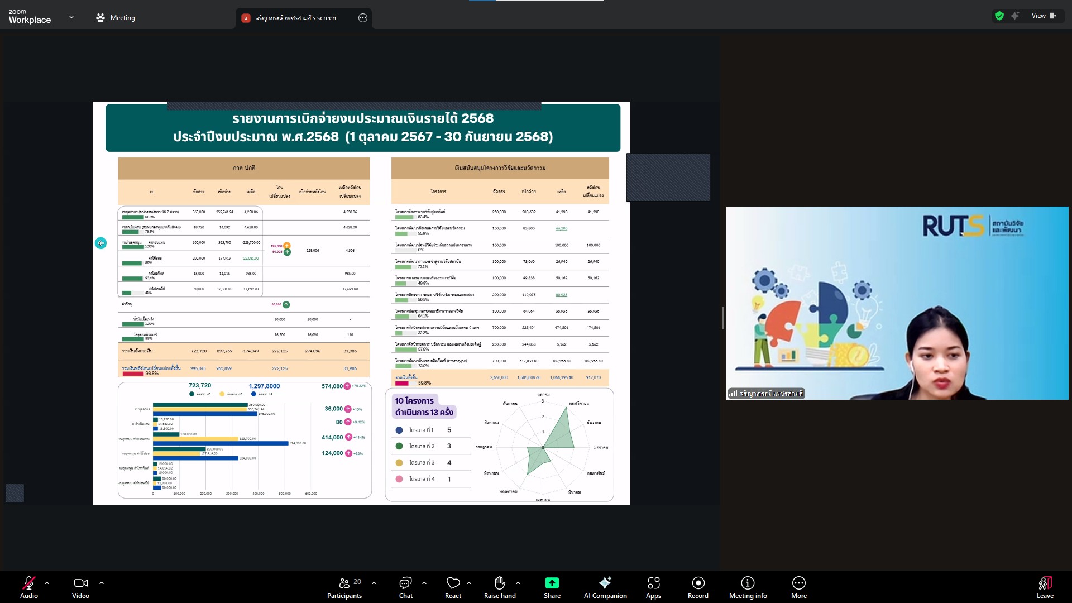This screenshot has width=1072, height=603.
Task: Open the View layout button
Action: (x=1043, y=16)
